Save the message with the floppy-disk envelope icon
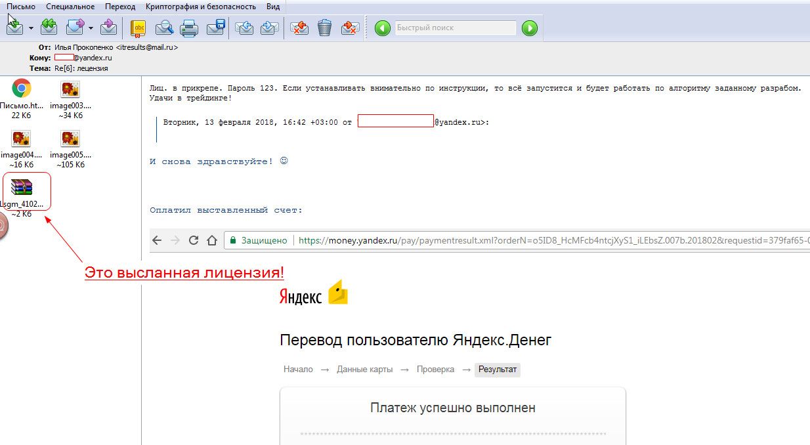The image size is (810, 445). pos(215,28)
